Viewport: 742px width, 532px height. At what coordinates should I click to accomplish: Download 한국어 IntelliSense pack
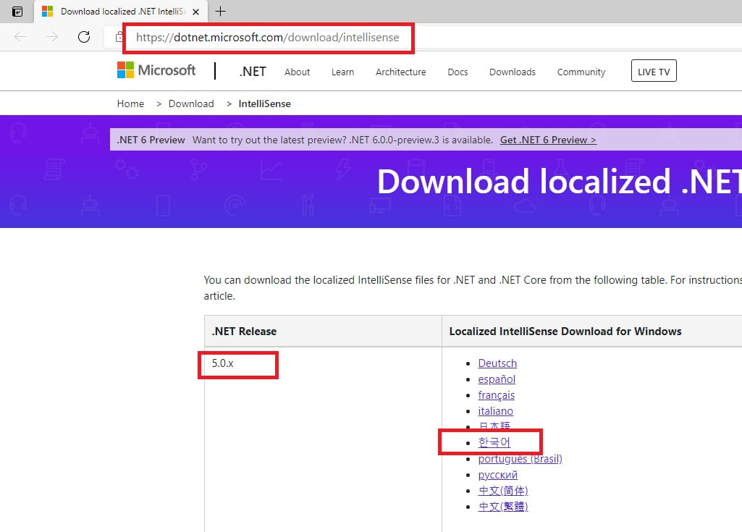[x=494, y=442]
